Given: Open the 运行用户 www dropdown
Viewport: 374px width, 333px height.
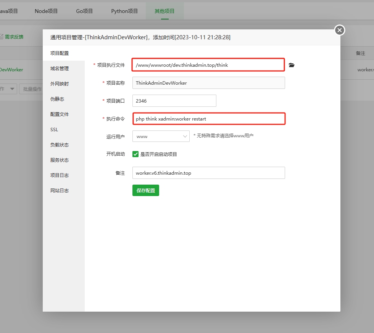Looking at the screenshot, I should 161,136.
